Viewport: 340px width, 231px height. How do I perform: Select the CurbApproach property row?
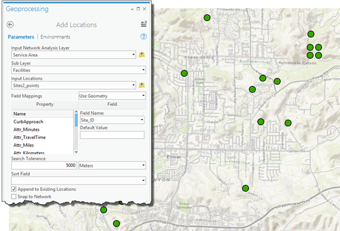[x=29, y=122]
